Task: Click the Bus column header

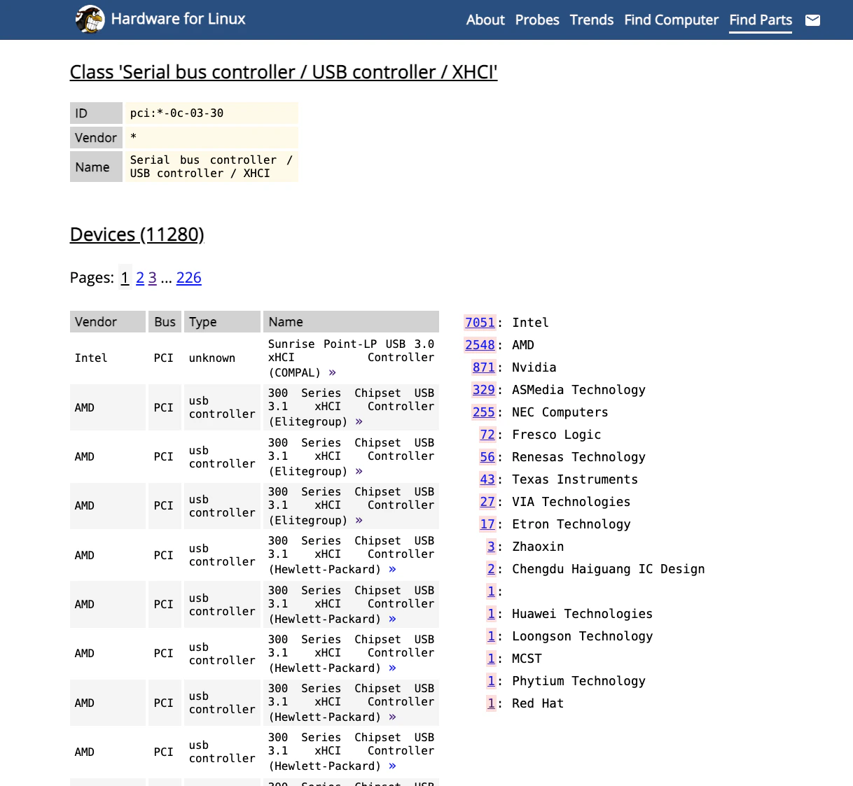Action: 165,322
